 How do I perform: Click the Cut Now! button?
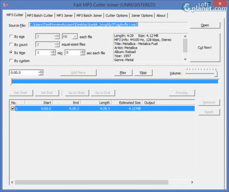(x=205, y=48)
